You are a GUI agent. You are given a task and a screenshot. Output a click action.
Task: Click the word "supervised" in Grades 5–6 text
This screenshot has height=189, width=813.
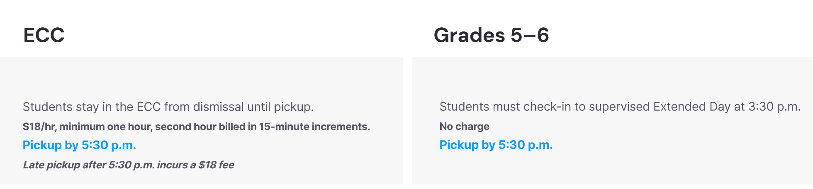click(619, 107)
